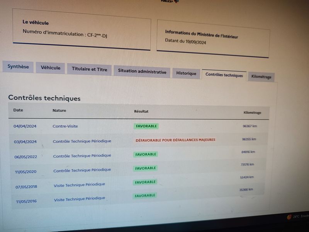Viewport: 309px width, 232px height.
Task: Click the Contre-Visite entry
Action: pos(65,126)
